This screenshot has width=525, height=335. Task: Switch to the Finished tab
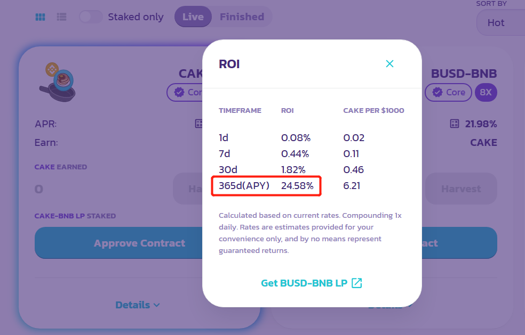242,17
